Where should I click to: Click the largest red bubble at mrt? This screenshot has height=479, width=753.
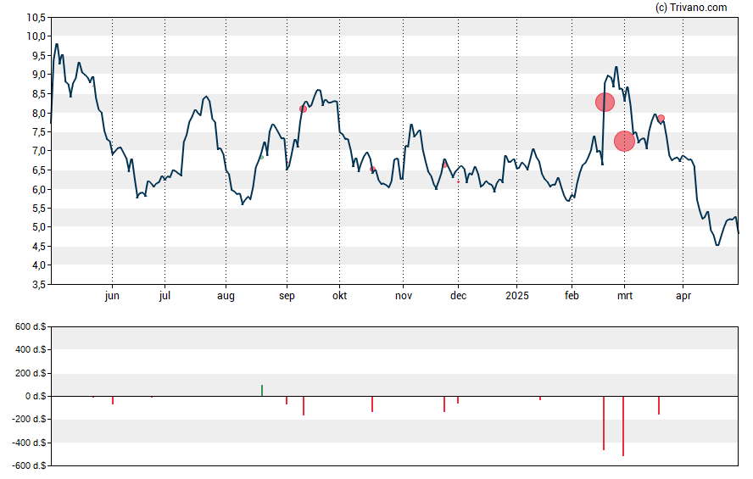coord(624,141)
